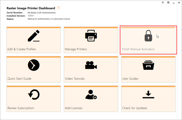This screenshot has width=182, height=120.
Task: Click the pencil icon for editing profiles
Action: (x=34, y=36)
